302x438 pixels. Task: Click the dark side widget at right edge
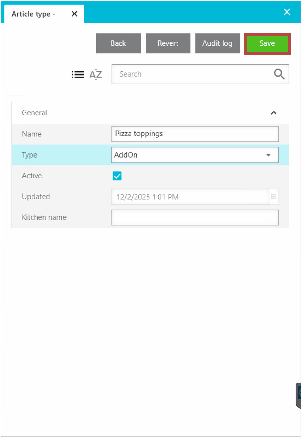(299, 395)
